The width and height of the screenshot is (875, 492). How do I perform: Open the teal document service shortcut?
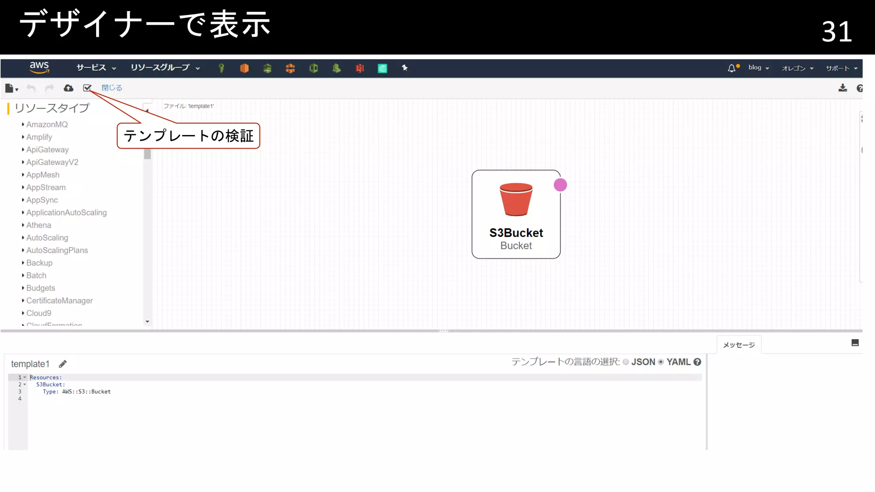pos(382,68)
